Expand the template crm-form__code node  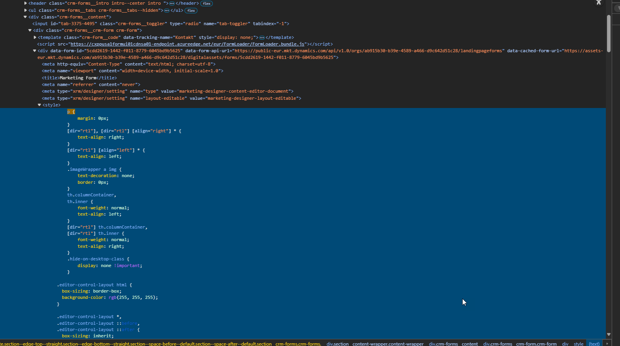(x=35, y=37)
